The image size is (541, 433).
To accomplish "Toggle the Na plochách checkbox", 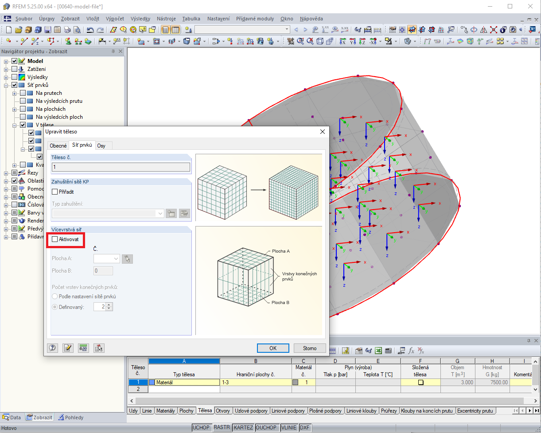I will (23, 109).
